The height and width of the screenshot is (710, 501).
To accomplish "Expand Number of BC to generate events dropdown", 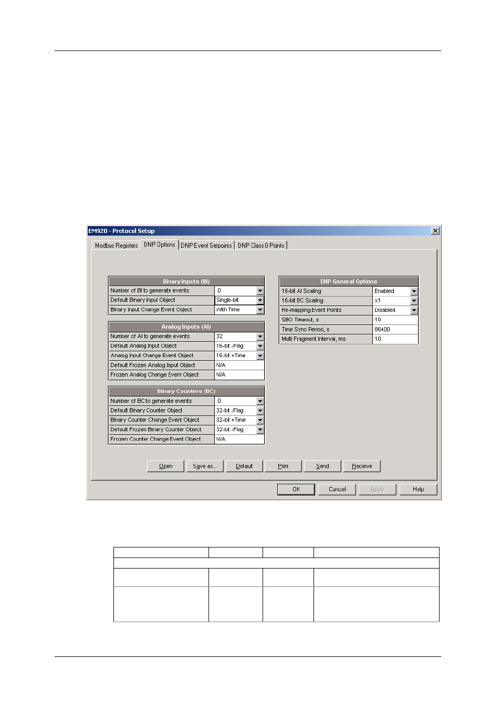I will point(260,401).
